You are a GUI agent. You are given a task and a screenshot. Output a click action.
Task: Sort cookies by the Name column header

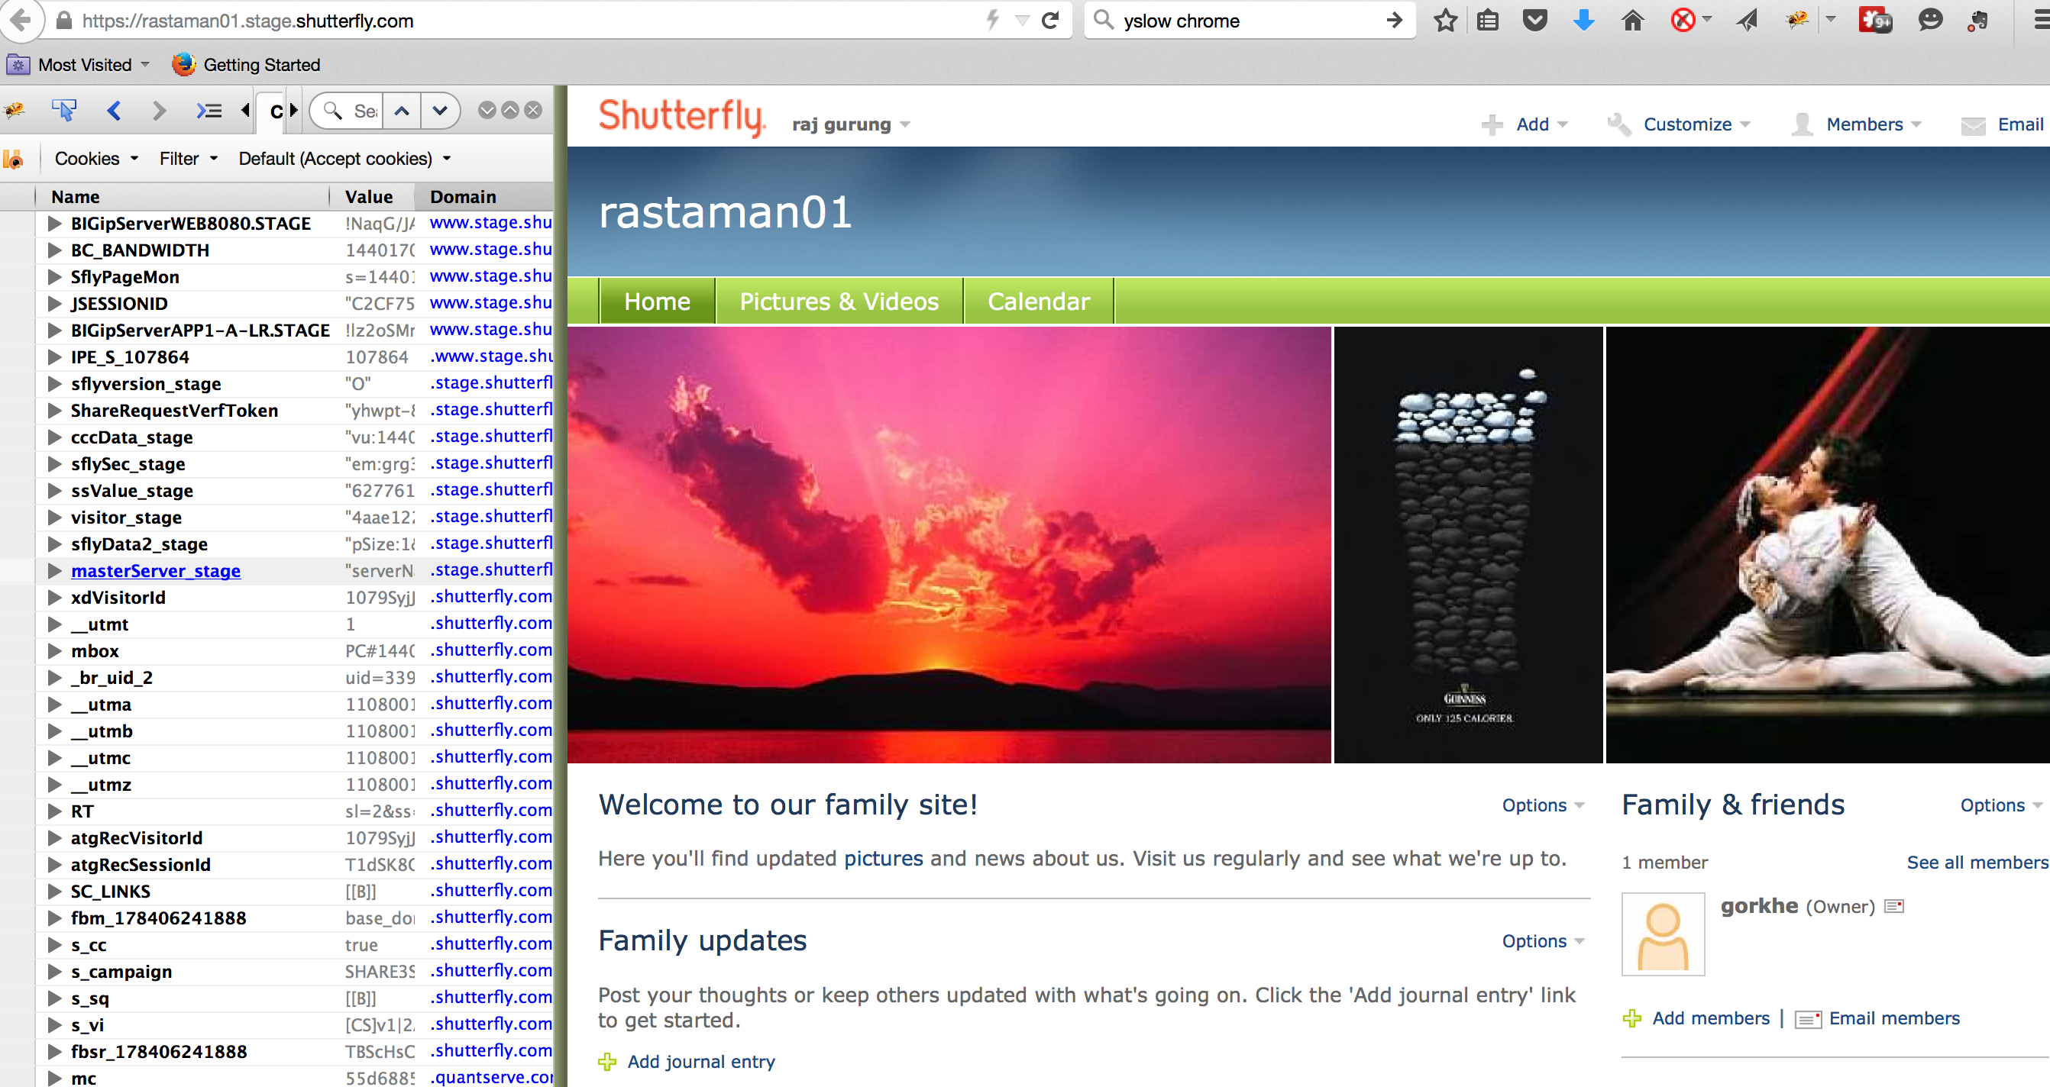[x=183, y=196]
